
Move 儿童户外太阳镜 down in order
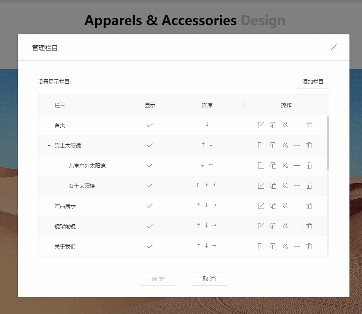tap(203, 165)
